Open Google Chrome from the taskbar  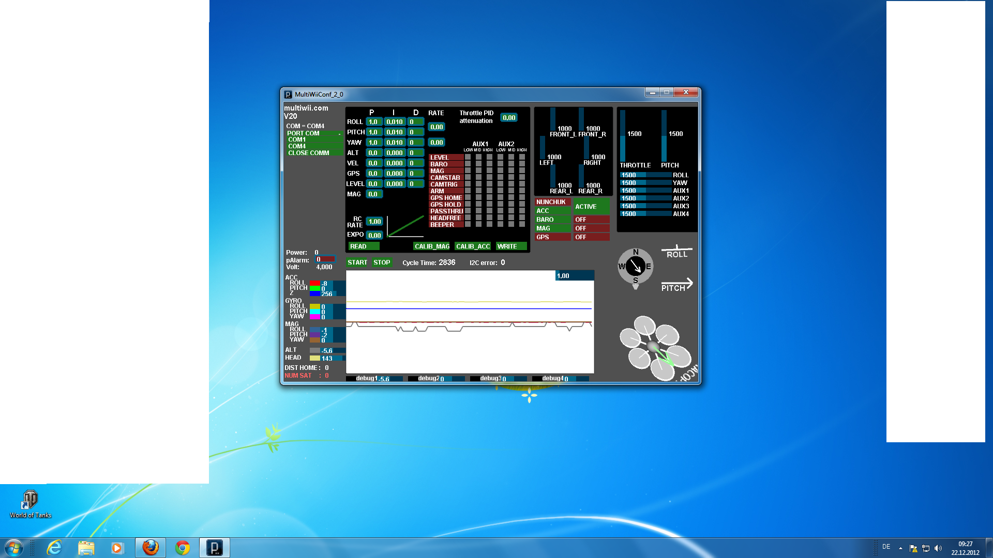pos(182,547)
